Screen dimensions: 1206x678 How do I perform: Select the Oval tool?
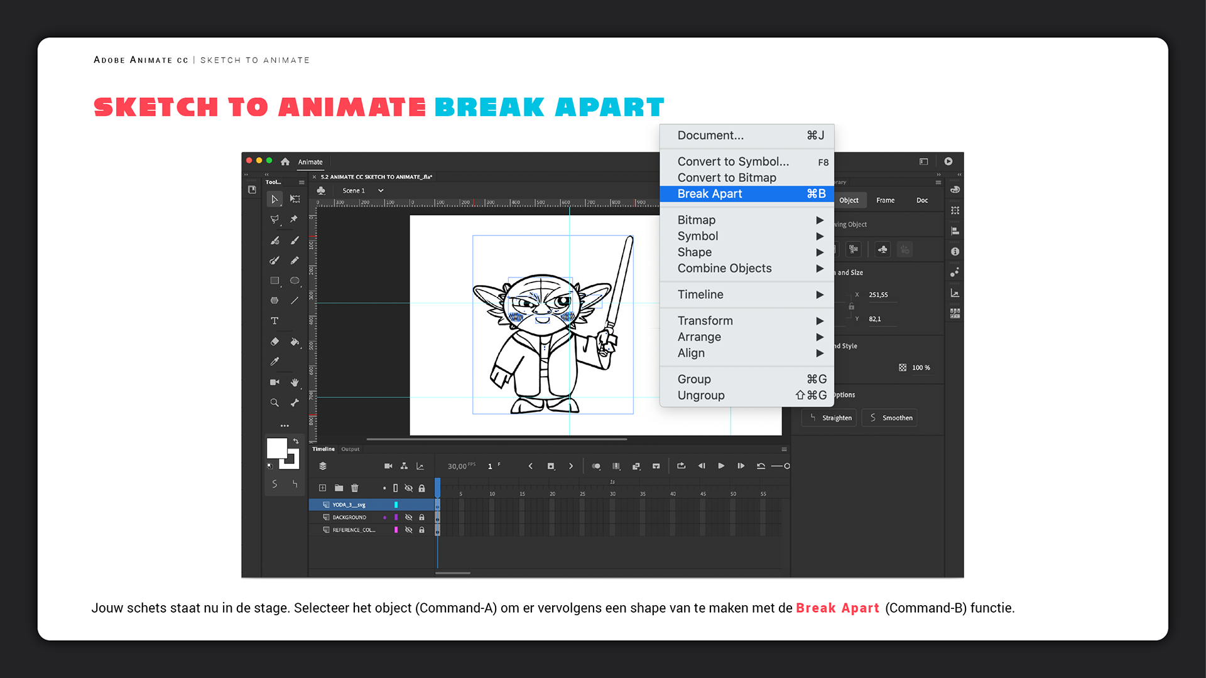click(295, 281)
